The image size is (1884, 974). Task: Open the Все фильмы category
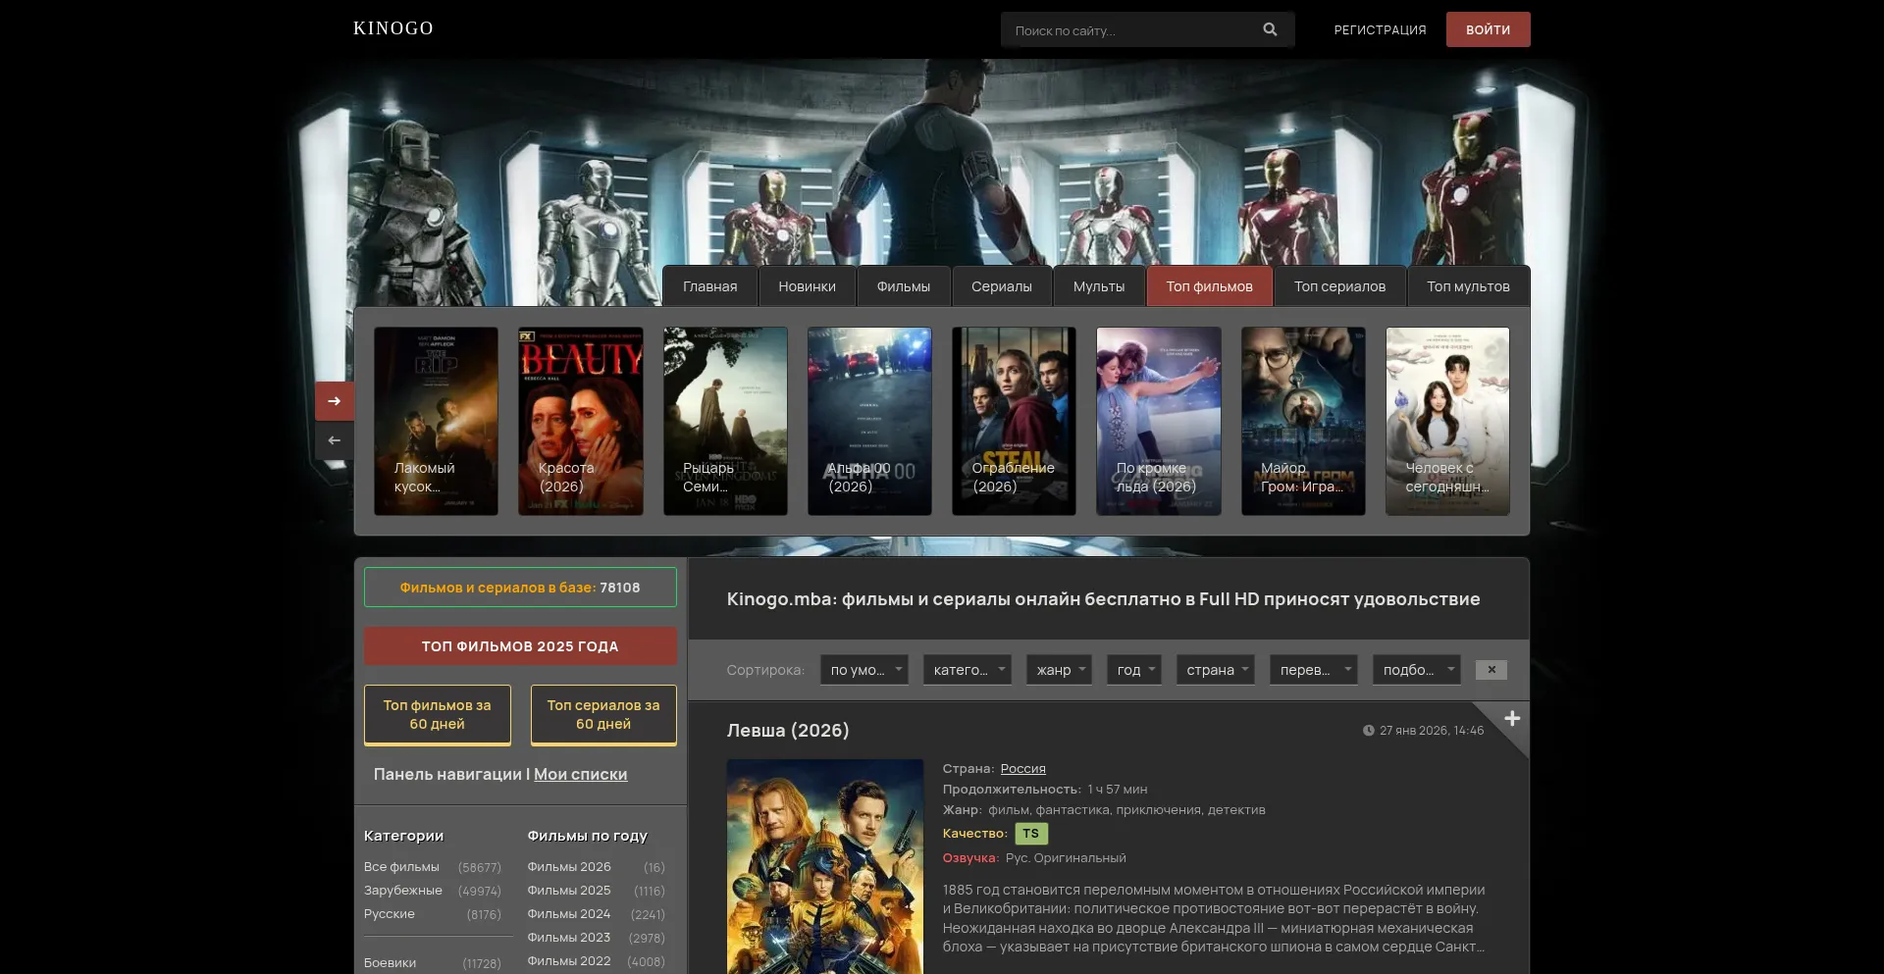pos(401,867)
